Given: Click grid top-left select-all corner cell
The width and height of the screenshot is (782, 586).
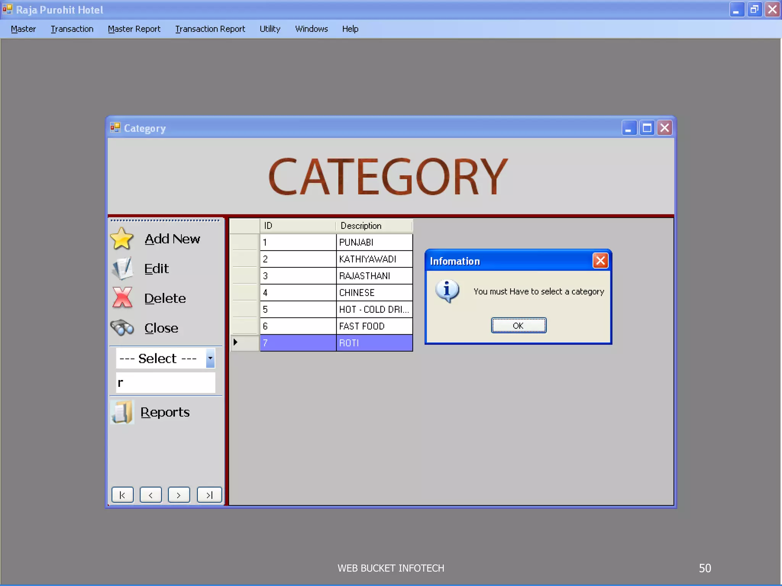Looking at the screenshot, I should click(245, 226).
